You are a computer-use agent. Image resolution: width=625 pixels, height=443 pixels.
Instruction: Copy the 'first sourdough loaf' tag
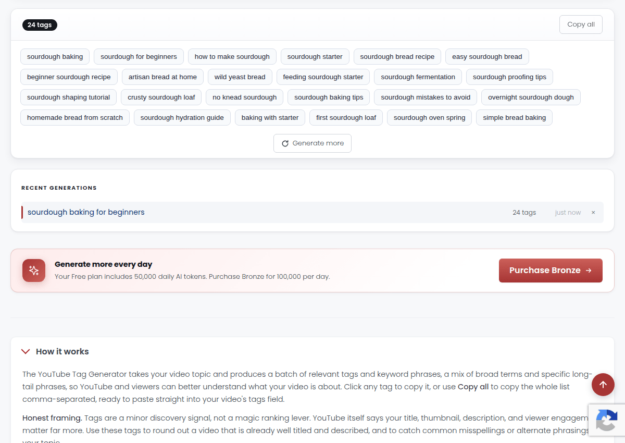click(x=346, y=118)
